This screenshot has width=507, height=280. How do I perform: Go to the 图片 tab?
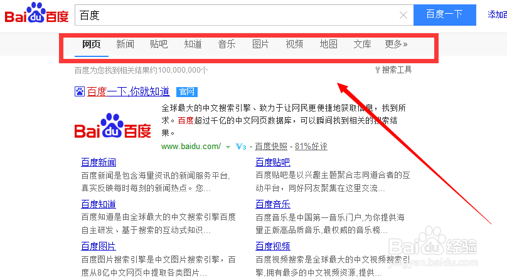pos(260,44)
